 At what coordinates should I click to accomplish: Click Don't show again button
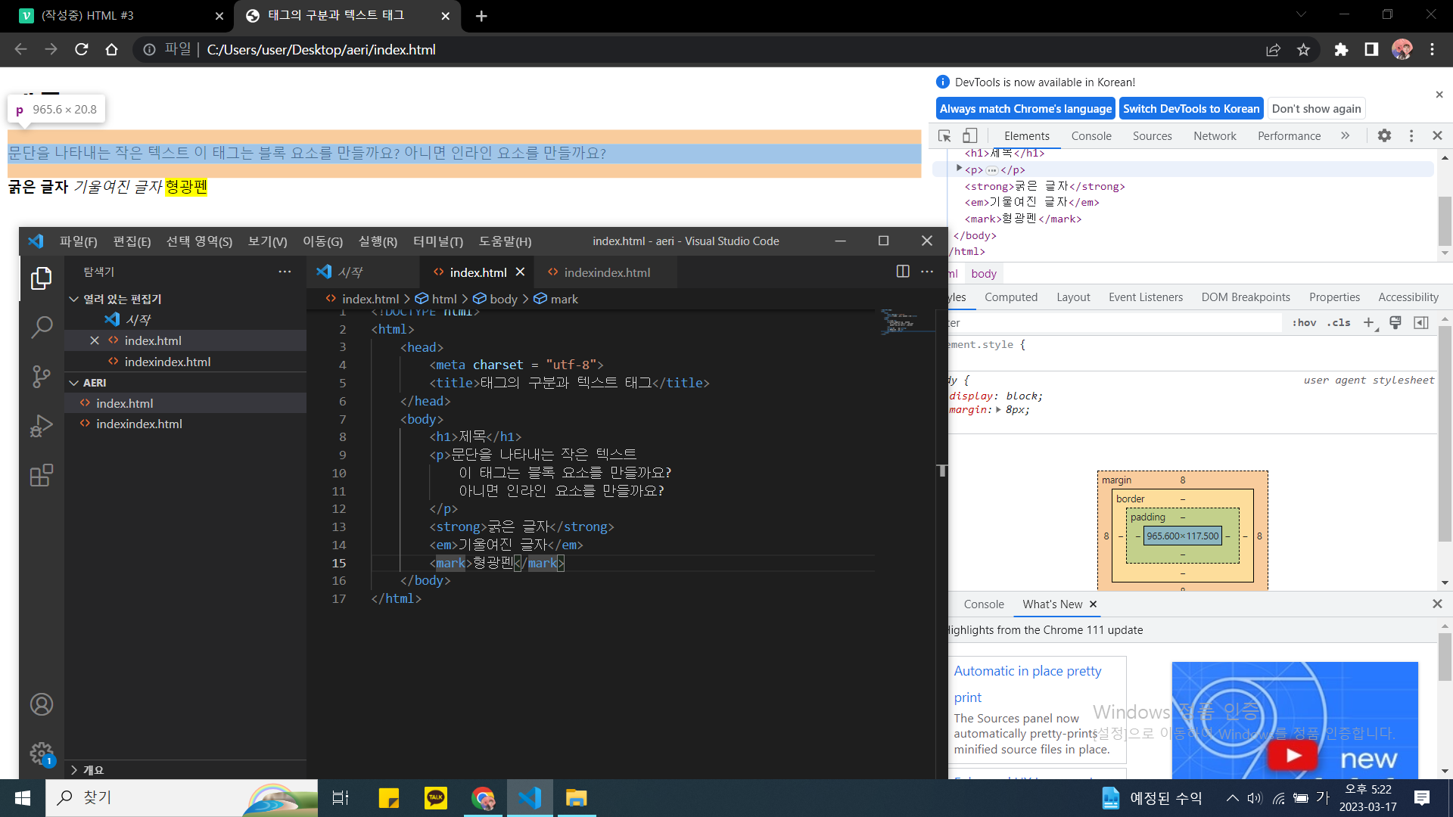click(1316, 109)
